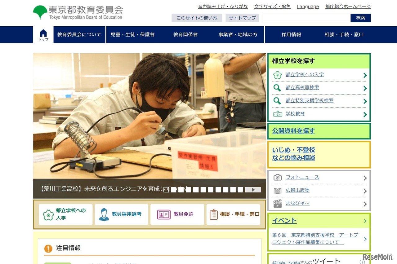Screen dimensions: 397x264
Task: Click the chevron on the 都立高校等検索 row
Action: click(365, 88)
